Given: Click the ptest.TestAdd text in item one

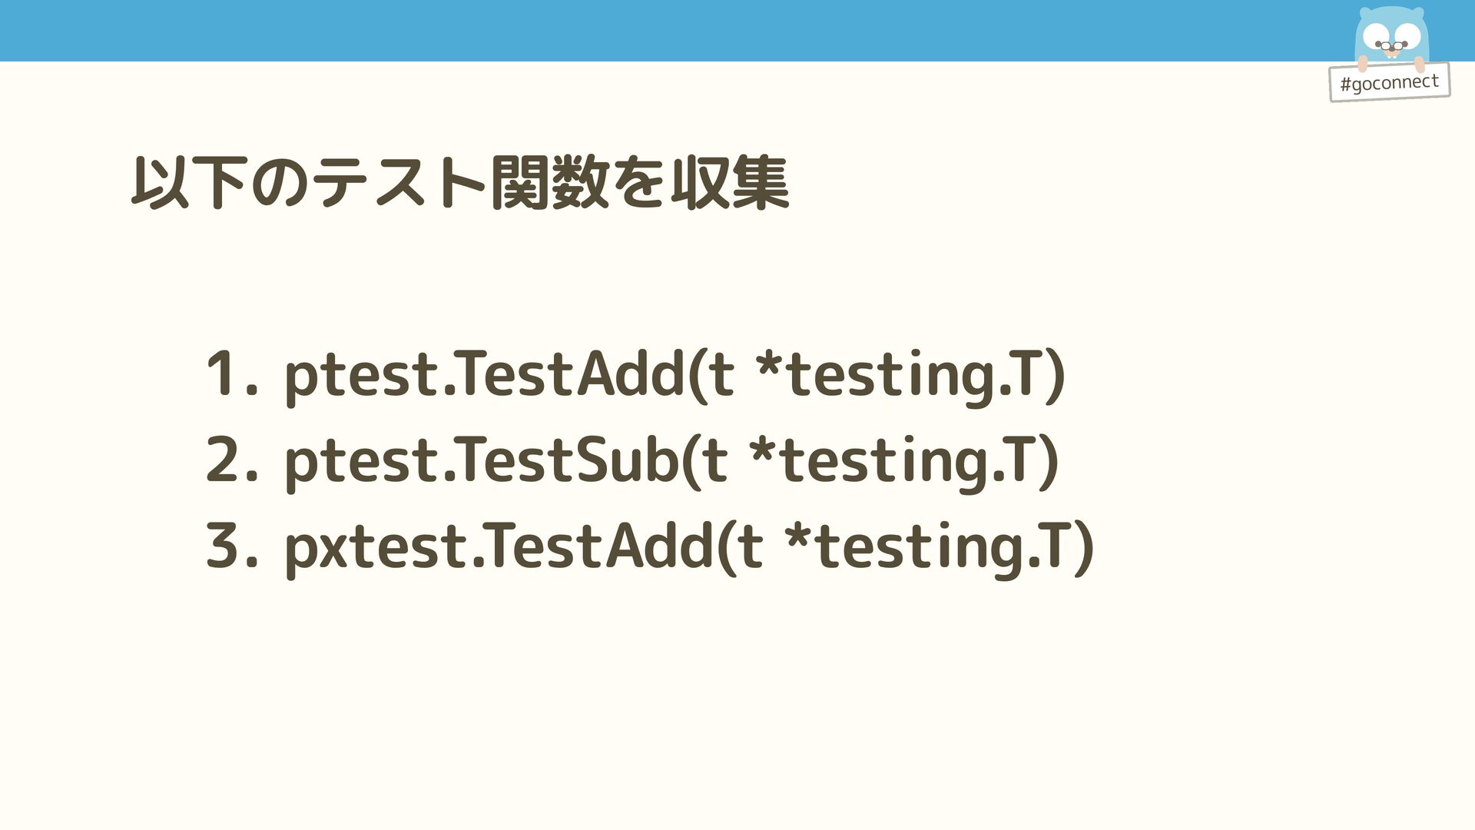Looking at the screenshot, I should tap(484, 374).
